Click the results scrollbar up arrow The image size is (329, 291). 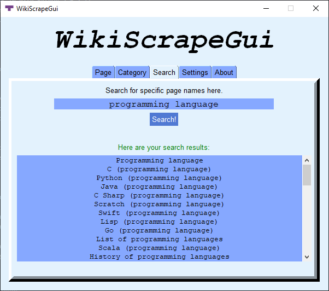[x=307, y=160]
